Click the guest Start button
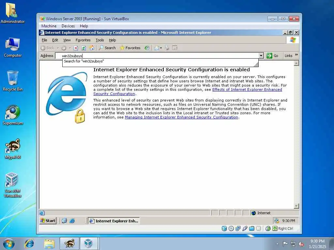The image size is (334, 250). tap(48, 221)
